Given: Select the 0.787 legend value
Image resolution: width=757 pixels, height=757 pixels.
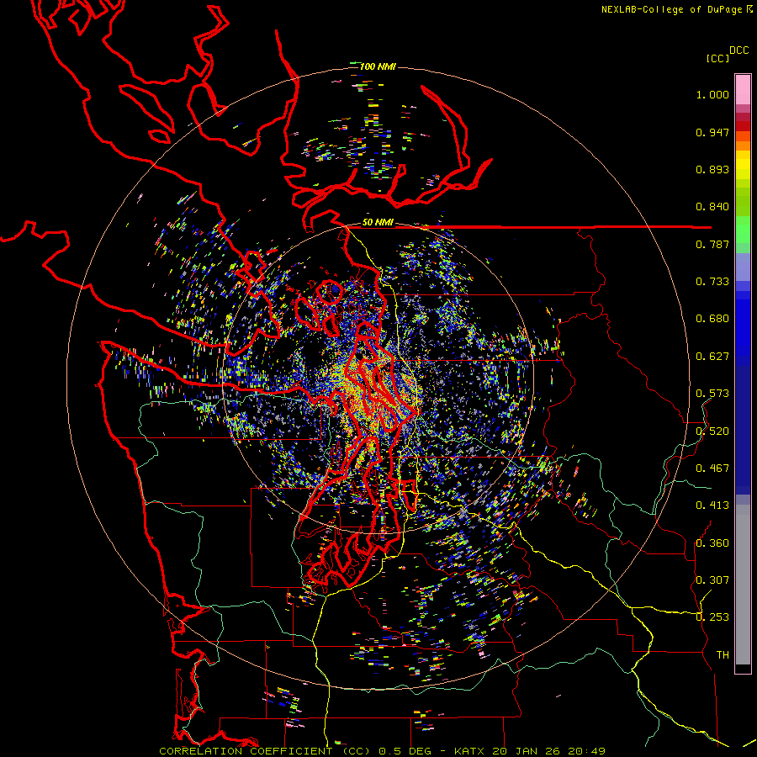Looking at the screenshot, I should [x=712, y=244].
